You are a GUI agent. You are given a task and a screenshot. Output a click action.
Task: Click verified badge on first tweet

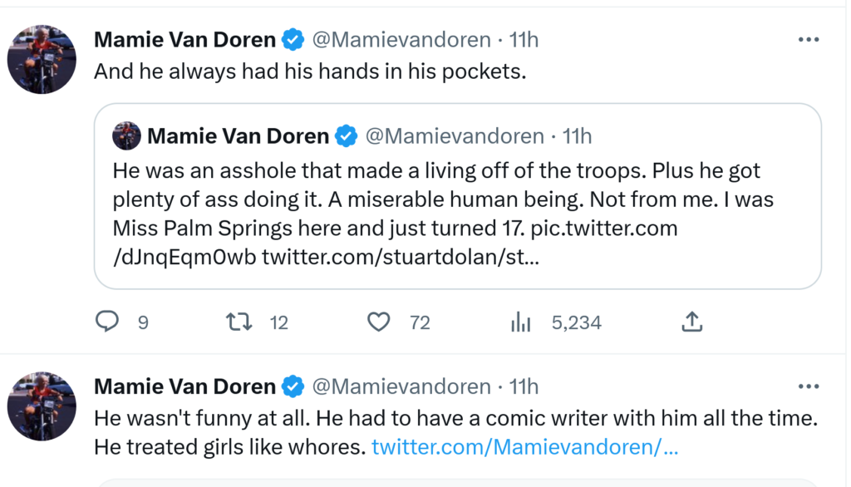click(x=292, y=39)
